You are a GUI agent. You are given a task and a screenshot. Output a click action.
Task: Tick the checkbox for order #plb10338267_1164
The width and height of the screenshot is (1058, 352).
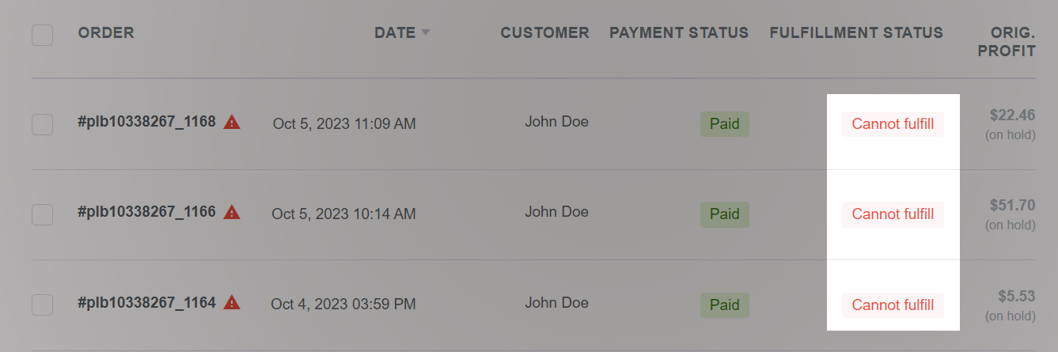pyautogui.click(x=43, y=305)
